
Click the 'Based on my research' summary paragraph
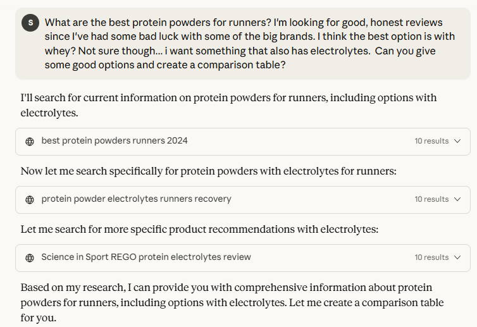228,293
